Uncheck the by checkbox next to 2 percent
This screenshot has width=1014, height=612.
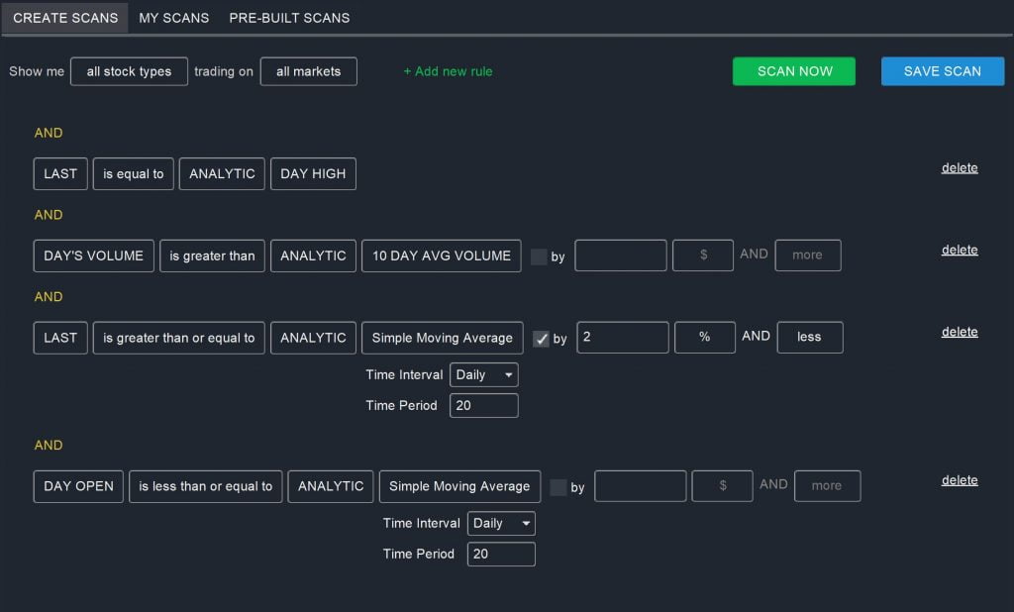tap(542, 339)
